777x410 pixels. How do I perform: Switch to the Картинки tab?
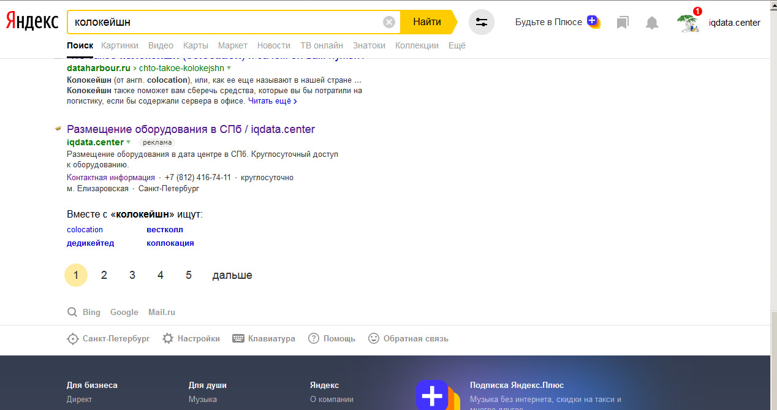120,45
